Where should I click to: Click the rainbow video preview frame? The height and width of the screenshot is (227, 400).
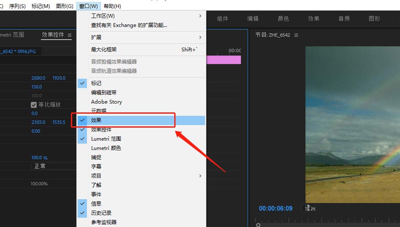coord(353,124)
